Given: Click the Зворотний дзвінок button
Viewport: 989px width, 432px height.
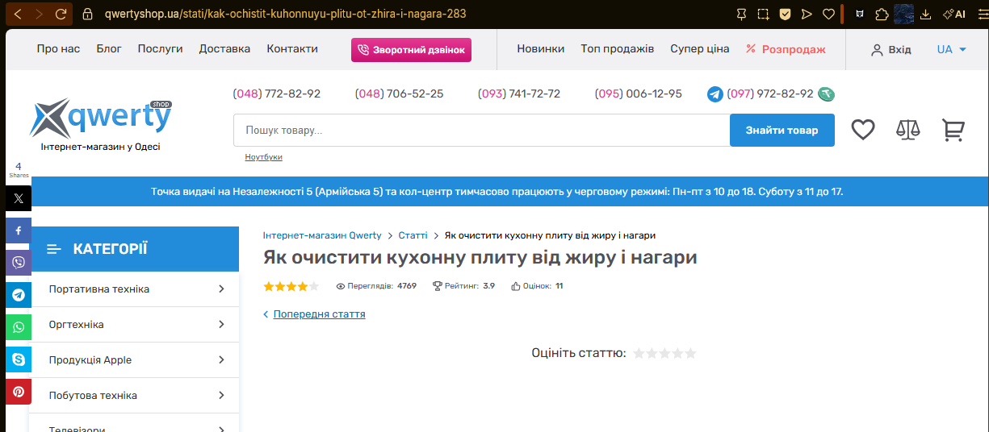Looking at the screenshot, I should click(x=411, y=50).
